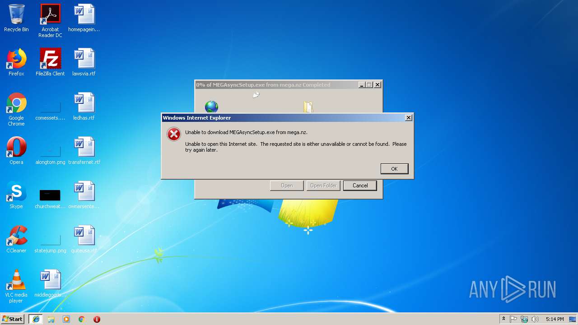
Task: Open the Recycle Bin desktop icon
Action: point(16,18)
